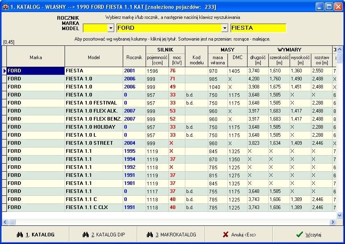Click the horizontal scrollbar right arrow
Screen dimensions: 345x244
(333, 222)
